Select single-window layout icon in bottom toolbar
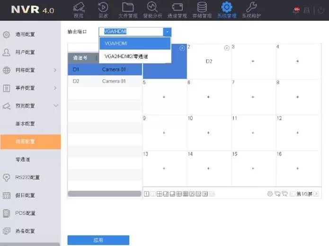This screenshot has height=246, width=329. click(x=147, y=193)
